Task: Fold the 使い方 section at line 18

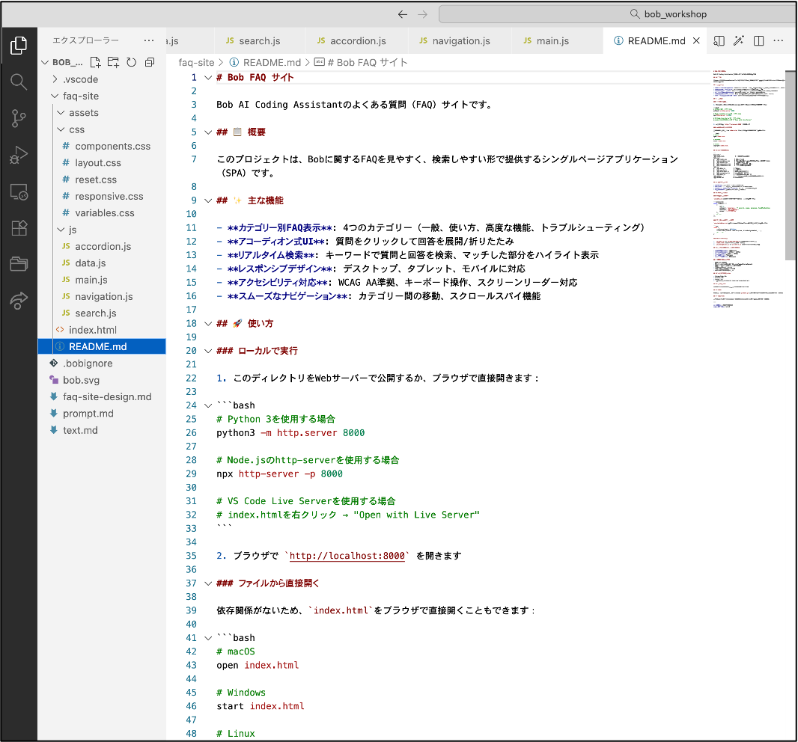Action: 207,323
